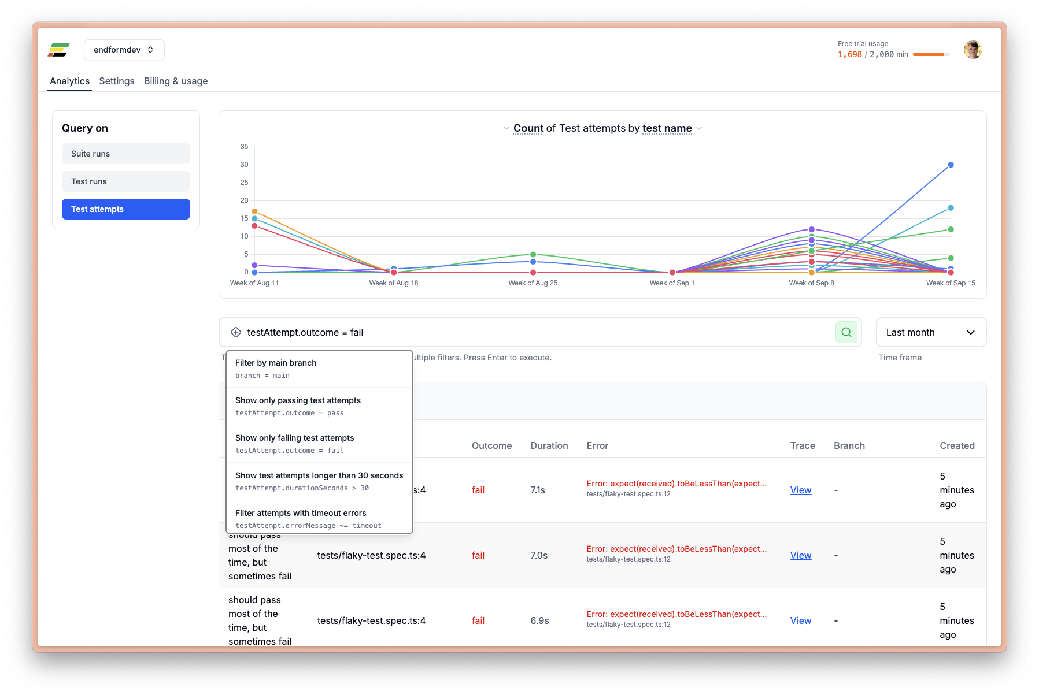This screenshot has height=695, width=1039.
Task: Click the chevron beside Count in chart title
Action: tap(506, 128)
